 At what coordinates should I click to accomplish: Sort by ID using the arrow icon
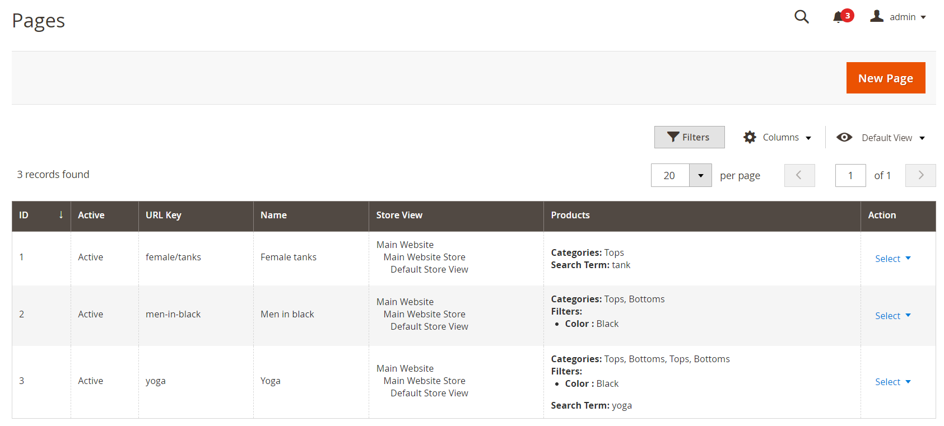(61, 215)
